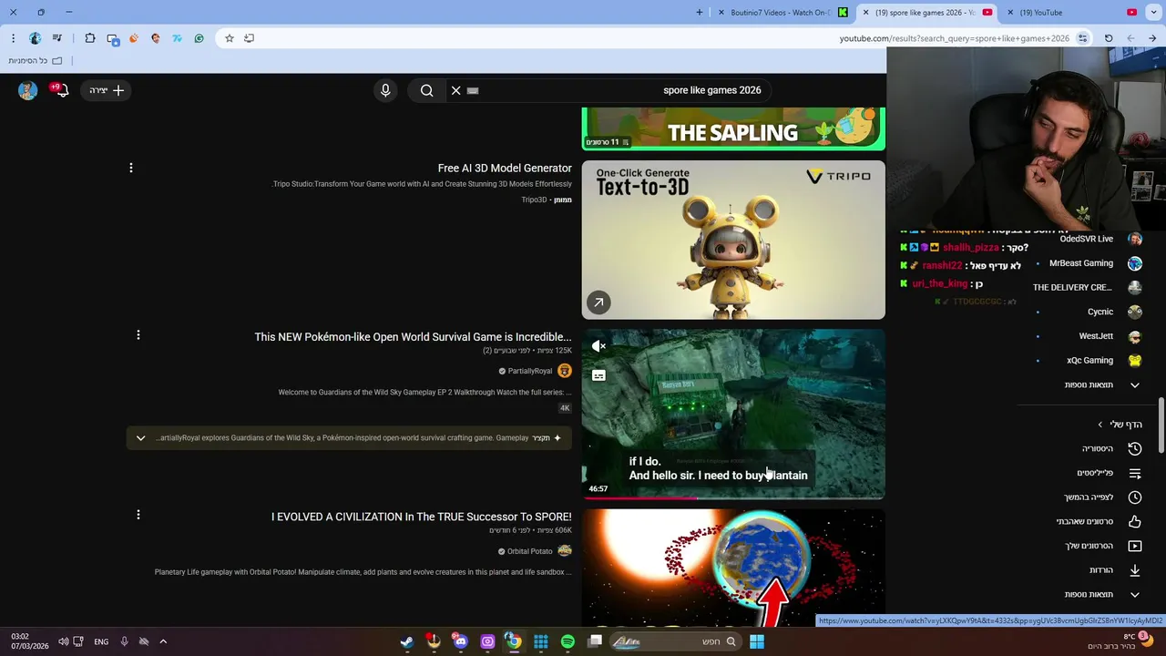
Task: Click the YouTube search magnifier button
Action: coord(426,90)
